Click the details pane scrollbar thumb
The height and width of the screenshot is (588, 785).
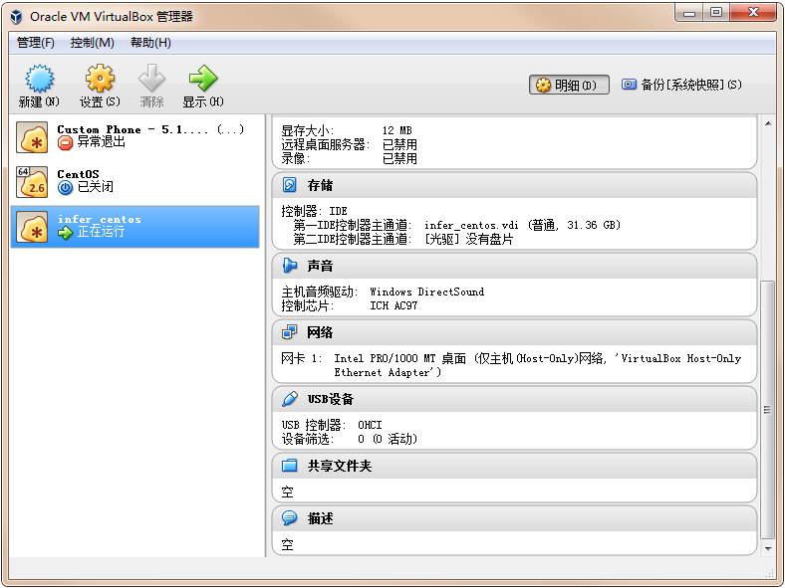[767, 410]
